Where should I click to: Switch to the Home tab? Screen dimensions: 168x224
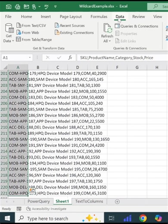coord(27,17)
